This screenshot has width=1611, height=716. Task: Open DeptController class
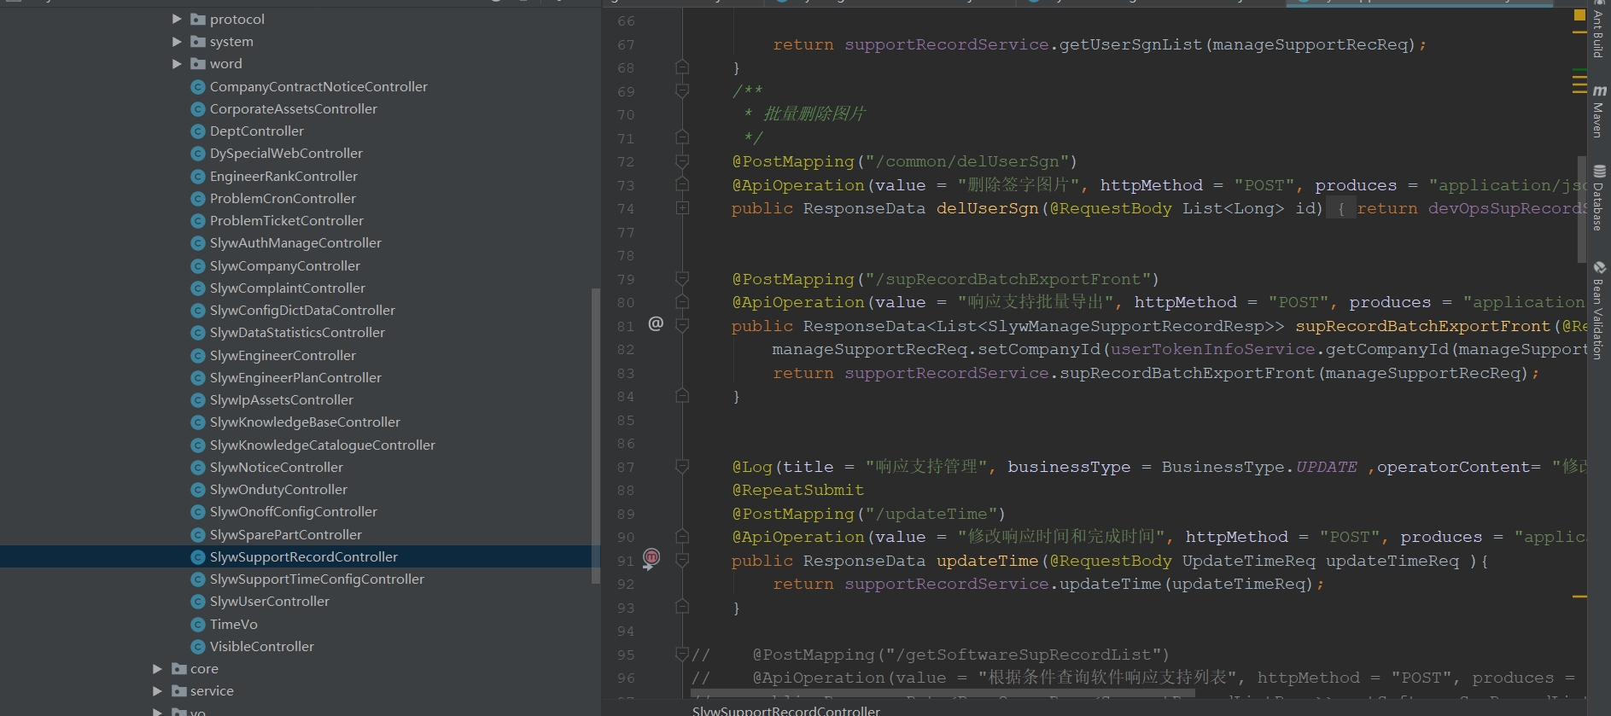(257, 131)
